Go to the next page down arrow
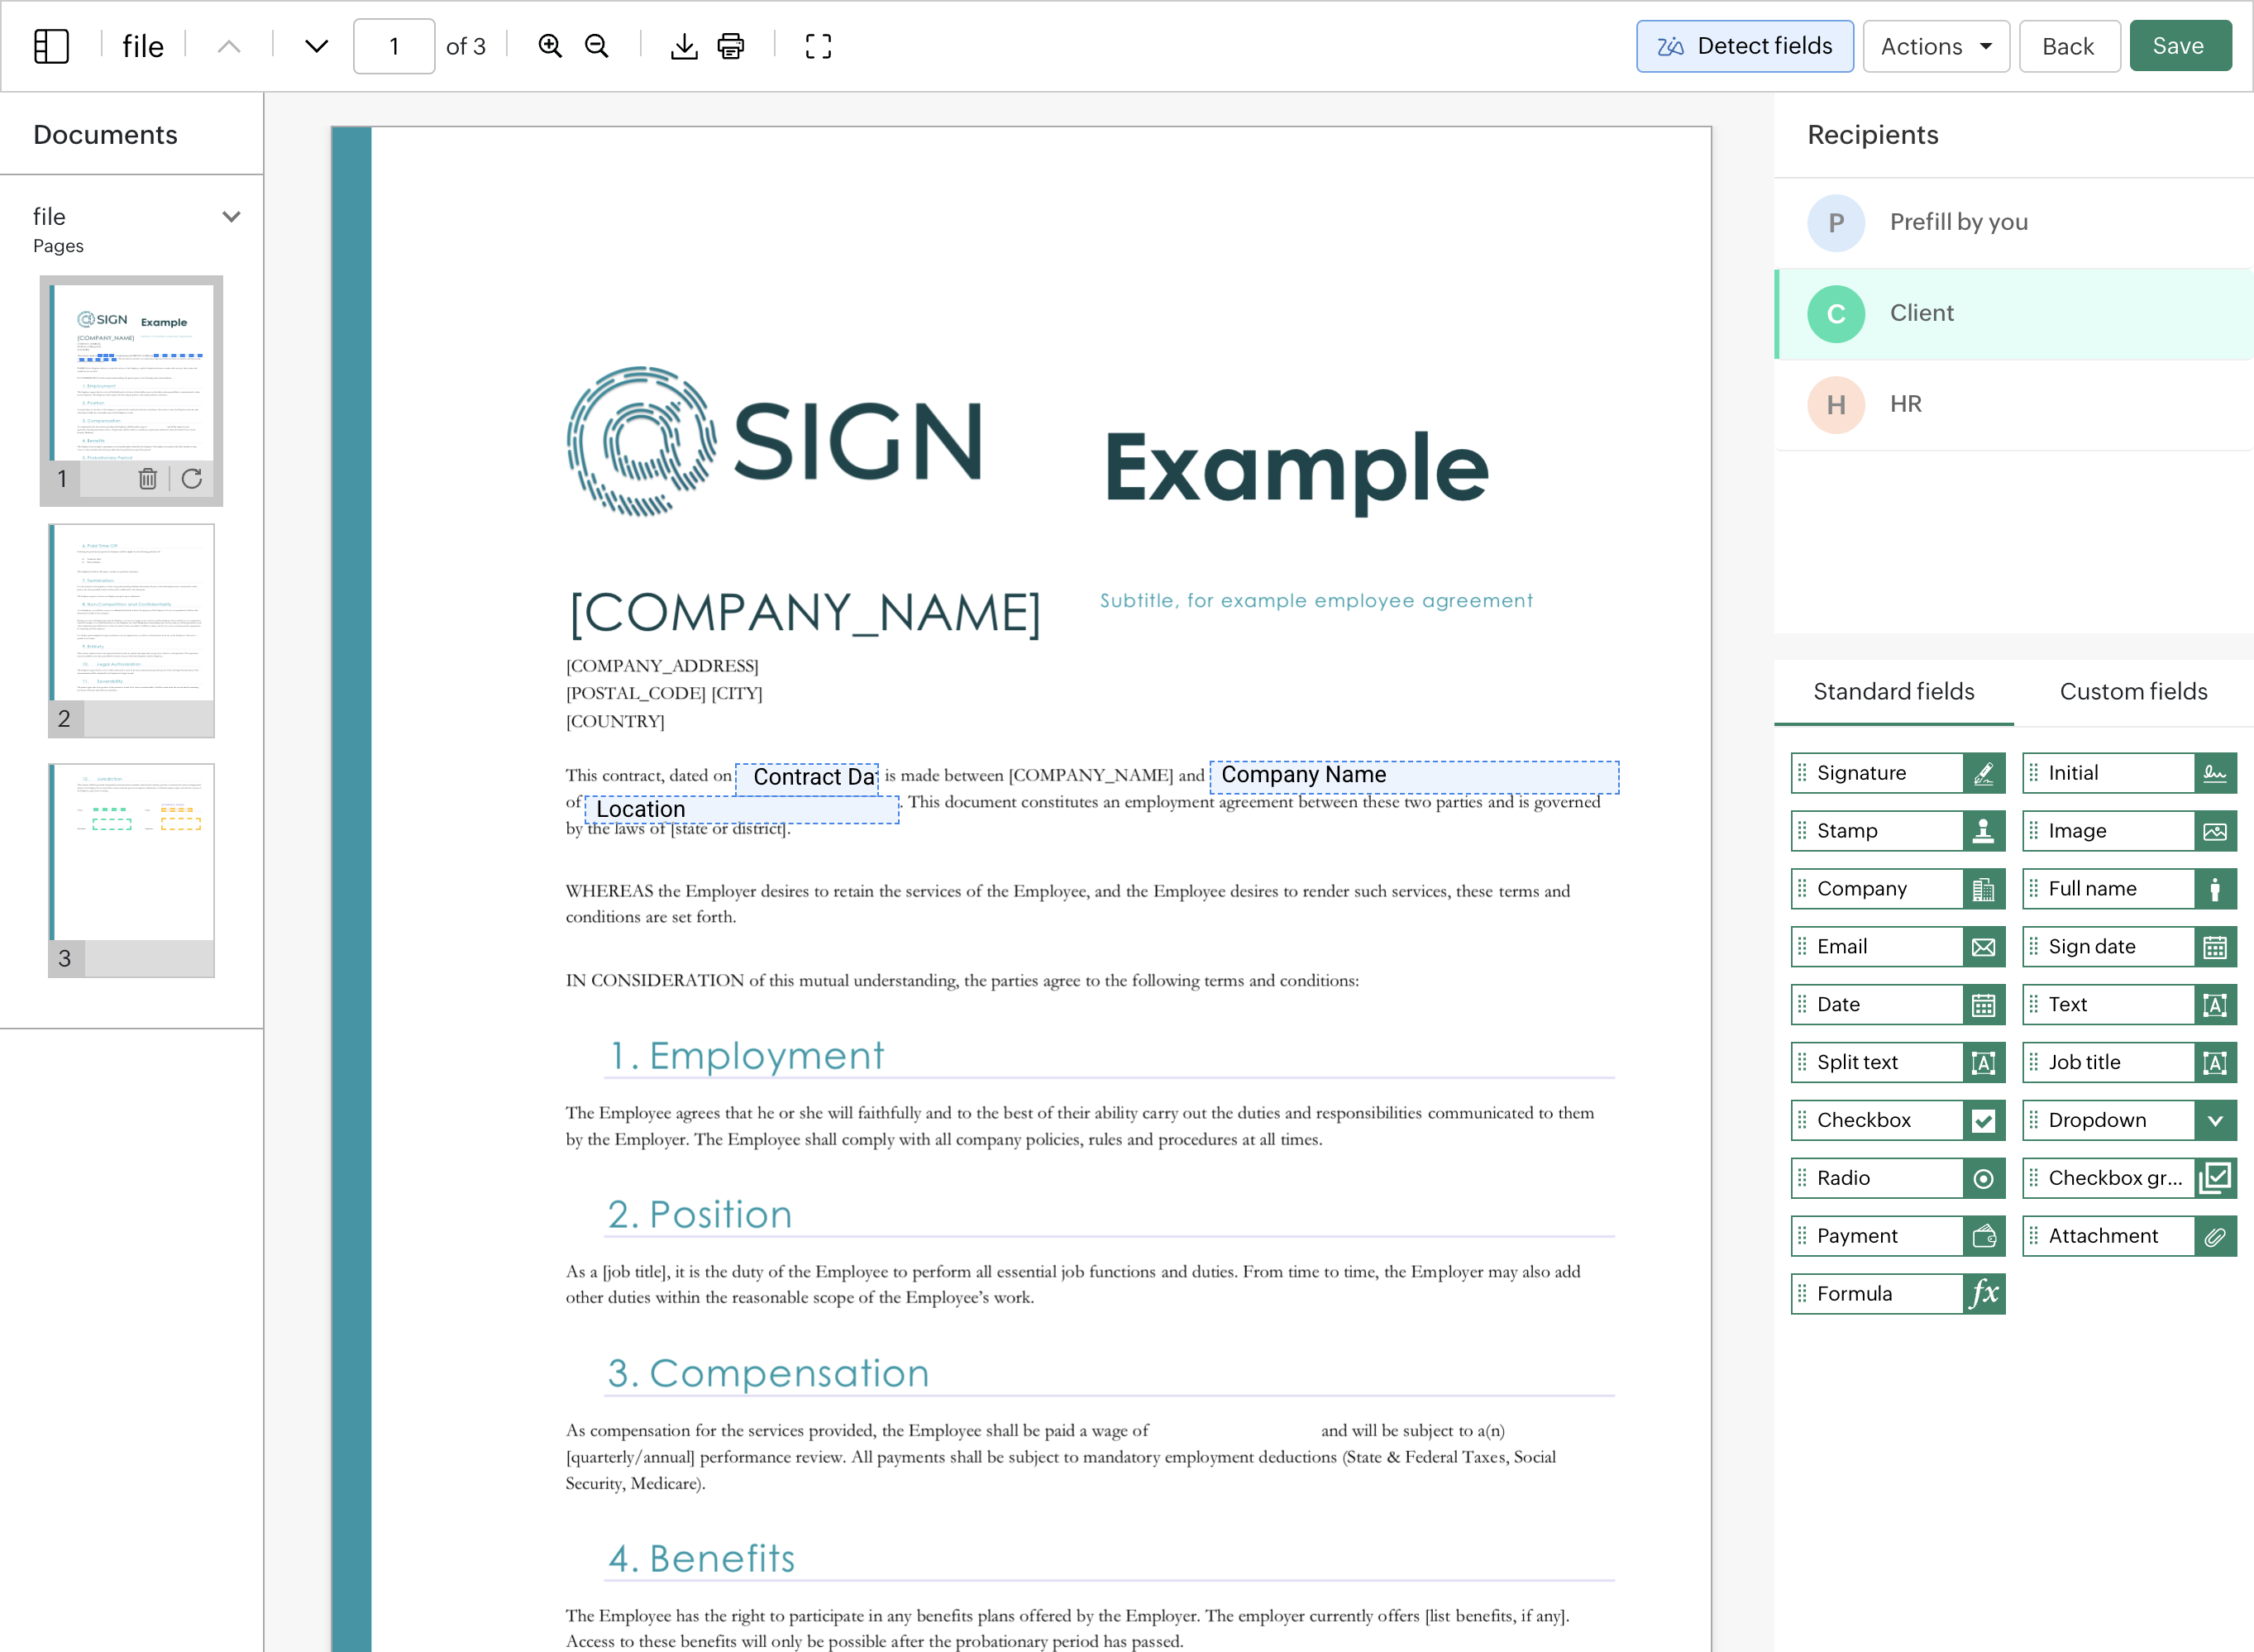 (x=316, y=46)
